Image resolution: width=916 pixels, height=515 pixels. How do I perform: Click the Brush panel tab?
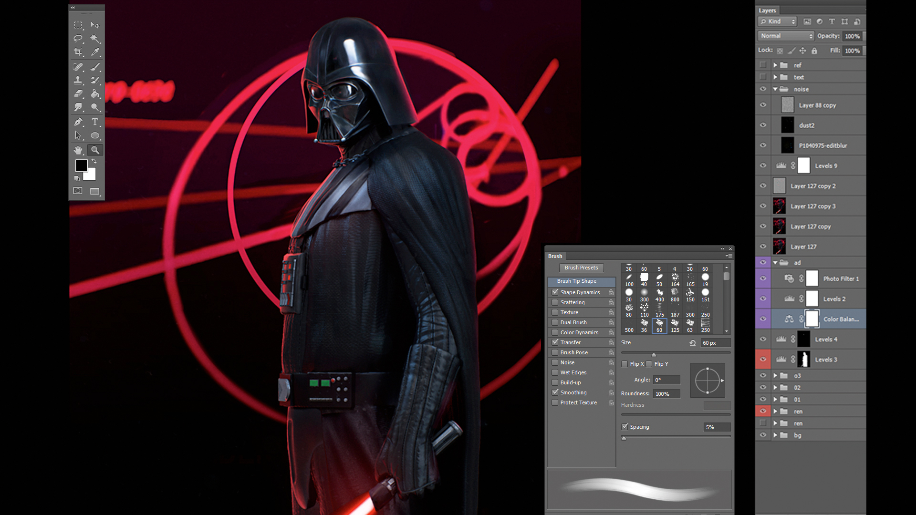coord(555,256)
